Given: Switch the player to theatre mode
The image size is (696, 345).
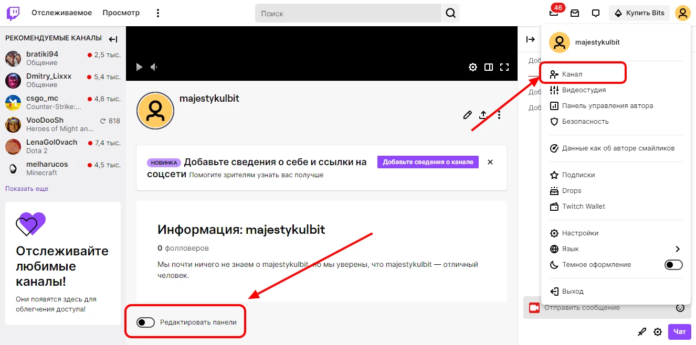Looking at the screenshot, I should click(489, 67).
